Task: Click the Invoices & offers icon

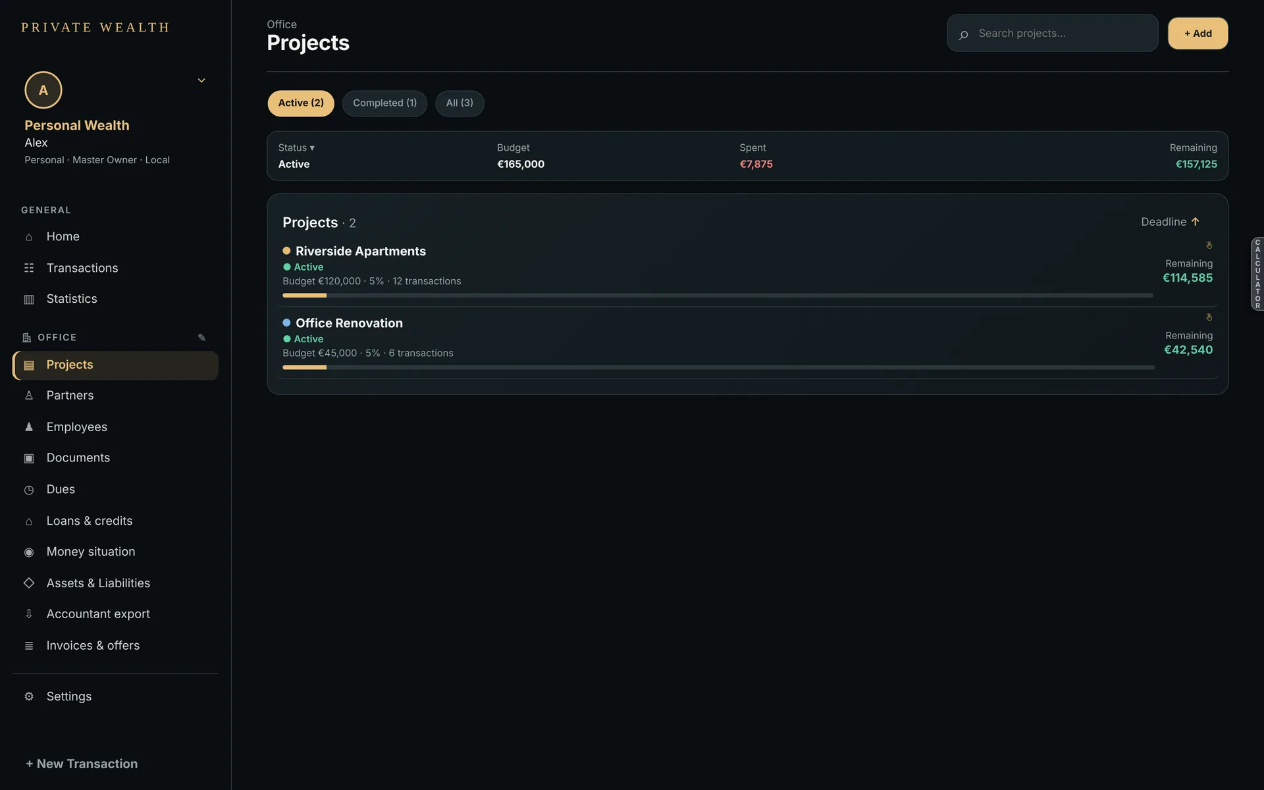Action: point(29,646)
